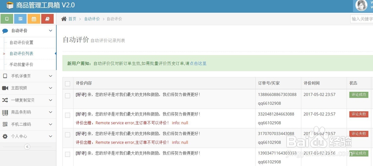Click the QR icon beside 手机二维码
Viewport: 373px width, 166px height.
tap(5, 124)
